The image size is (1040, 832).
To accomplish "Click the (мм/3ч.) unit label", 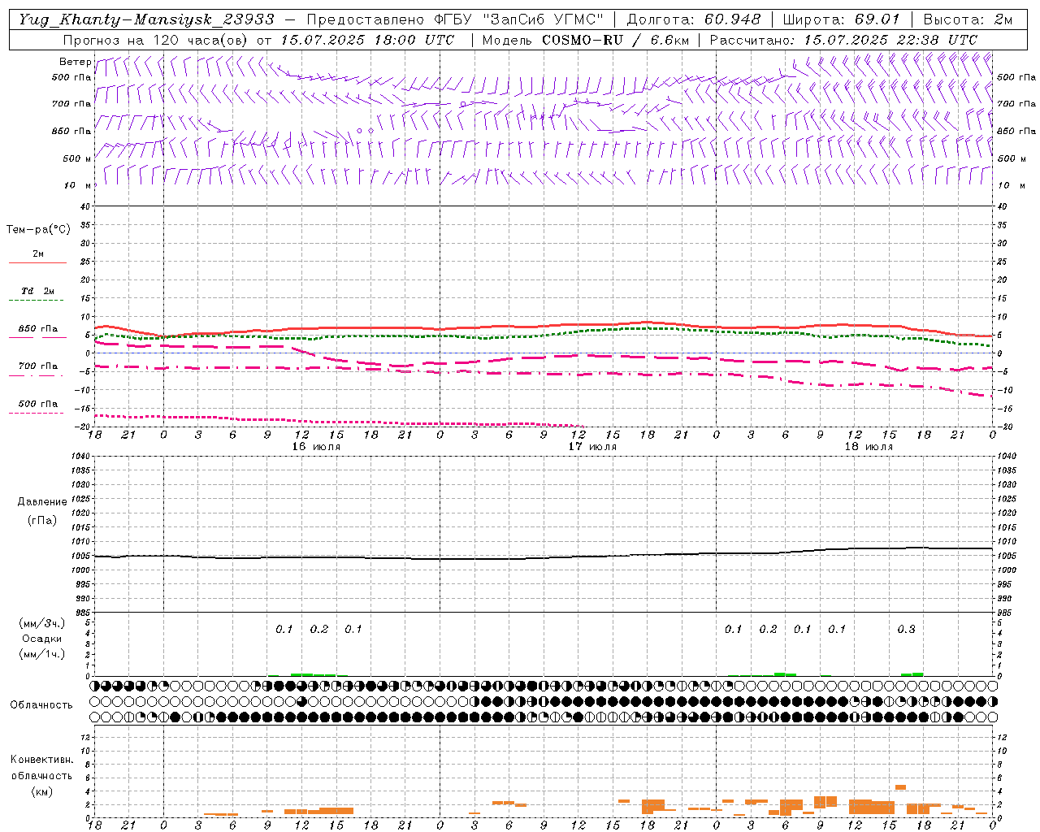I will tap(41, 624).
